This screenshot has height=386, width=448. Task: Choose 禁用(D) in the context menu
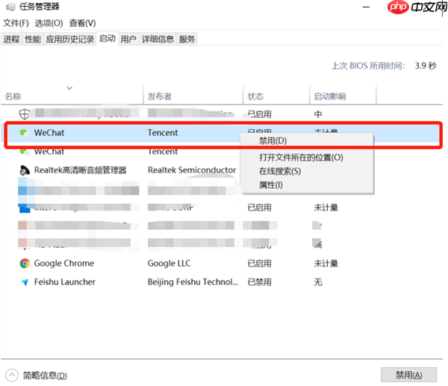click(307, 140)
